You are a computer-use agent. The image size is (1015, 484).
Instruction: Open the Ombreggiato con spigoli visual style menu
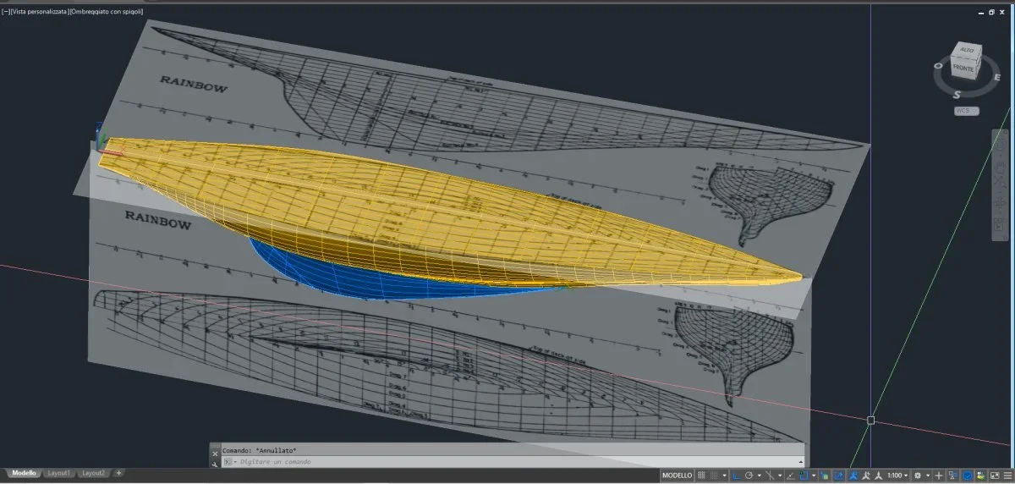[108, 12]
